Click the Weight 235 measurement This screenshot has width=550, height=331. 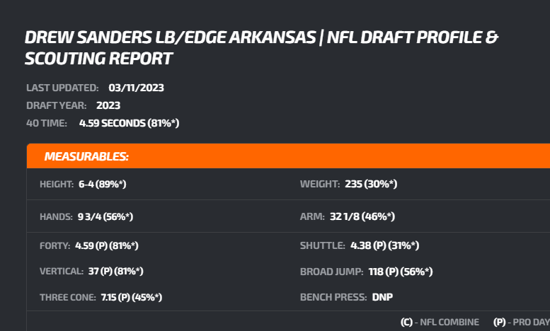[371, 184]
